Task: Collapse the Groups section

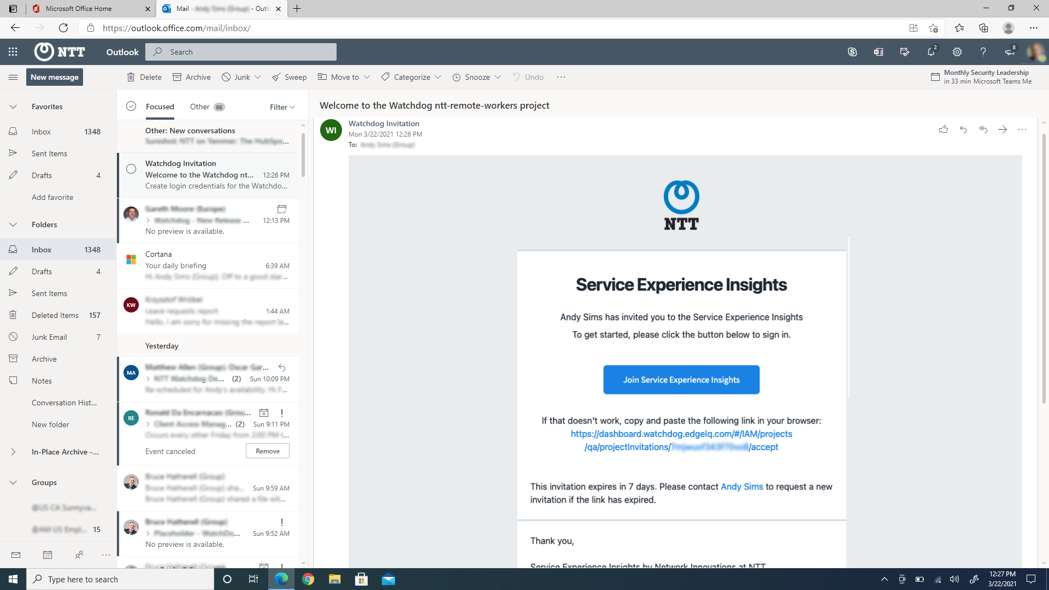Action: pyautogui.click(x=13, y=482)
